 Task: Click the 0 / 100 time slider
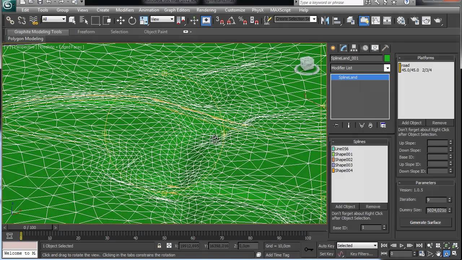click(x=30, y=227)
